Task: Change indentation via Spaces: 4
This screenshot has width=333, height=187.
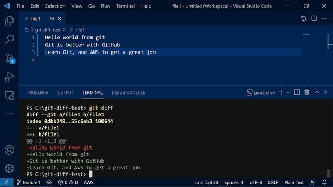Action: tap(234, 182)
